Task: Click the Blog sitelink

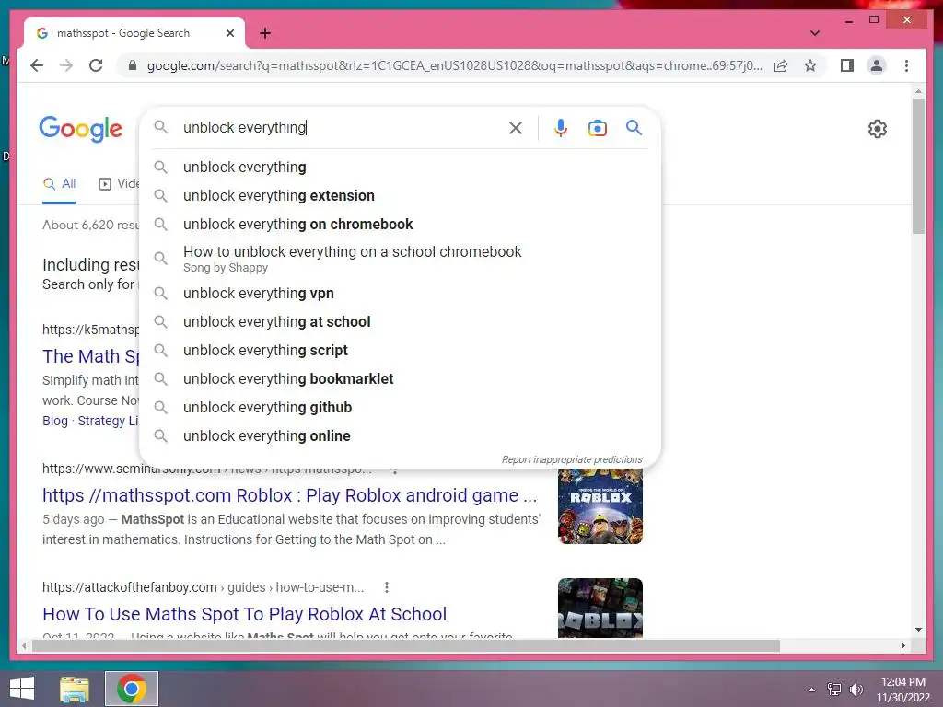Action: (54, 421)
